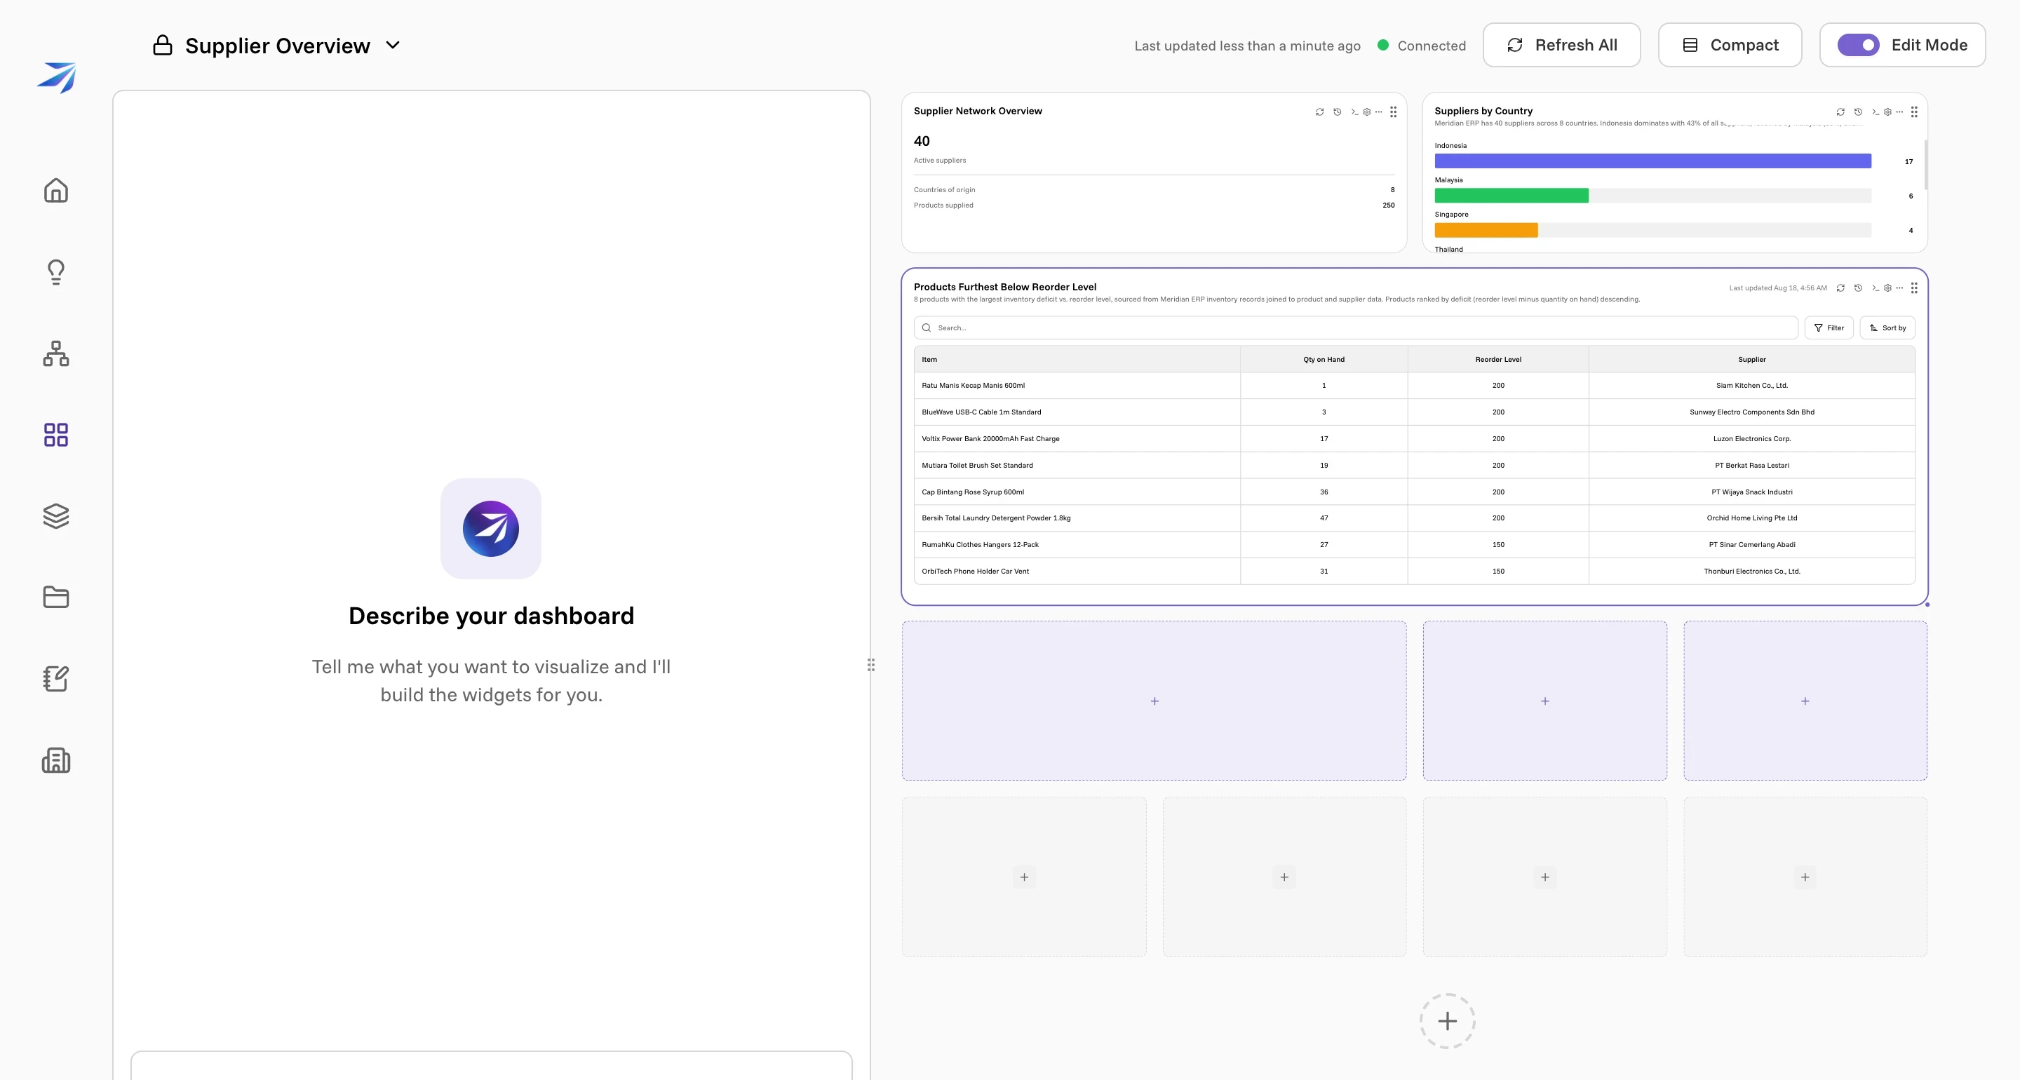Open history for Products Furthest Below Reorder widget
This screenshot has width=2020, height=1080.
(1858, 288)
